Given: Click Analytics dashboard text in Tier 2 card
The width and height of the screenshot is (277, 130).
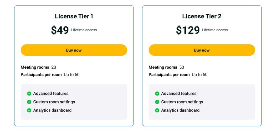Looking at the screenshot, I should [180, 110].
